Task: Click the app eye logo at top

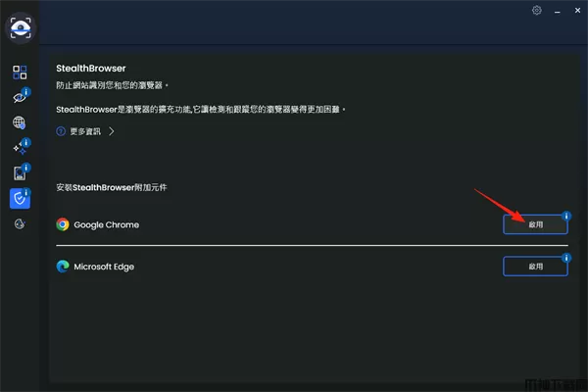Action: pos(21,27)
